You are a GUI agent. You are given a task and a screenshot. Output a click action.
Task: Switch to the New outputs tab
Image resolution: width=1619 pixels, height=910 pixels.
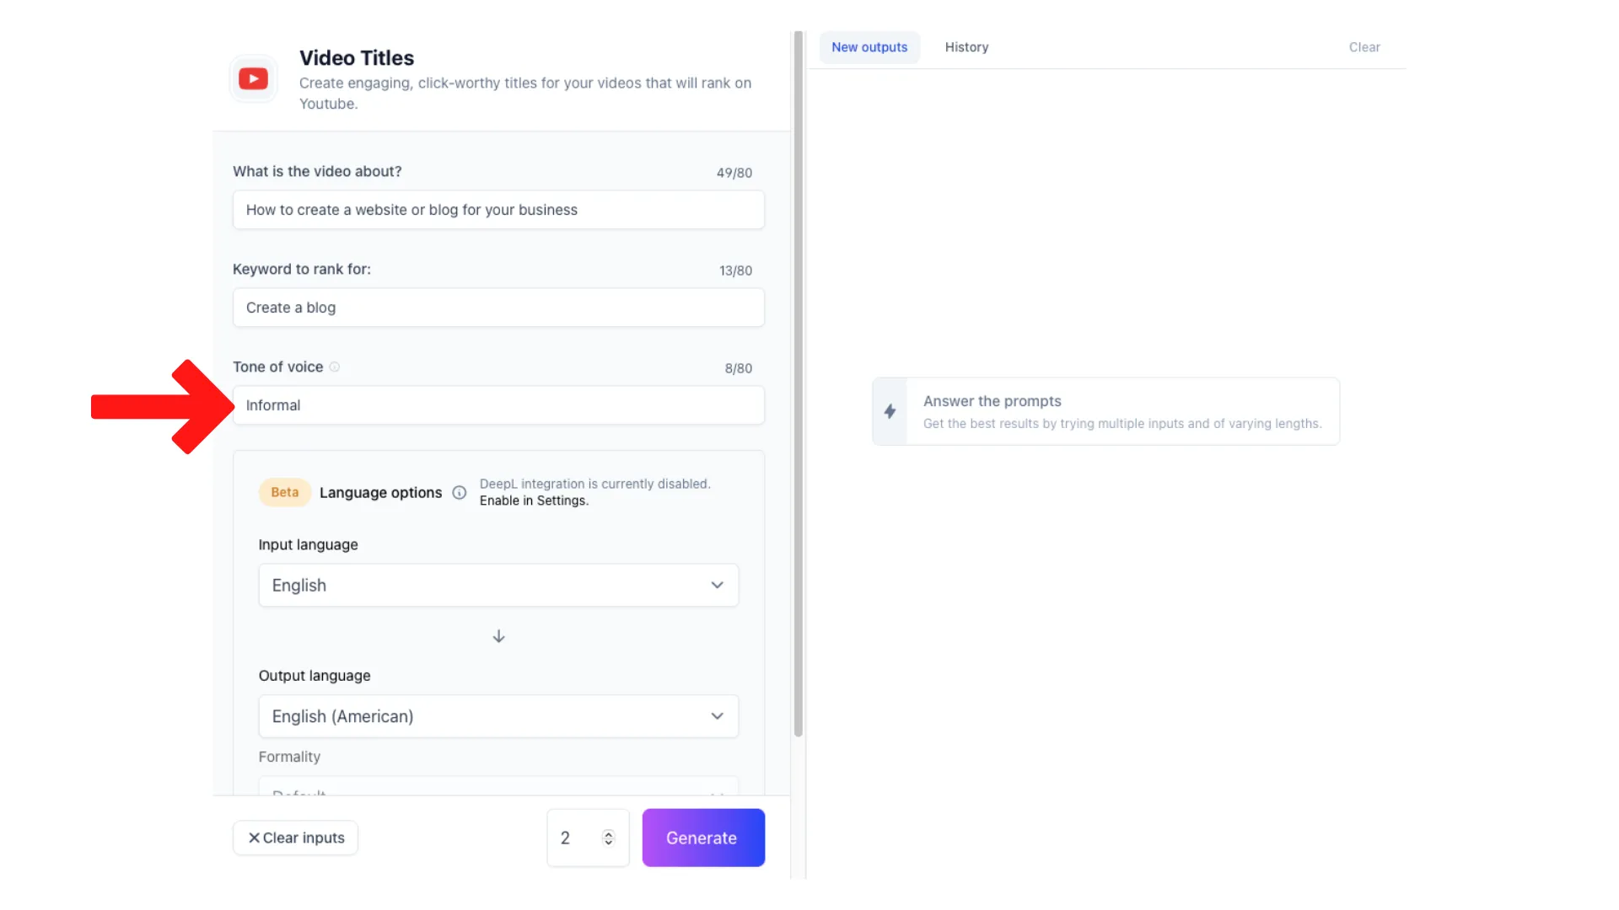click(x=869, y=47)
